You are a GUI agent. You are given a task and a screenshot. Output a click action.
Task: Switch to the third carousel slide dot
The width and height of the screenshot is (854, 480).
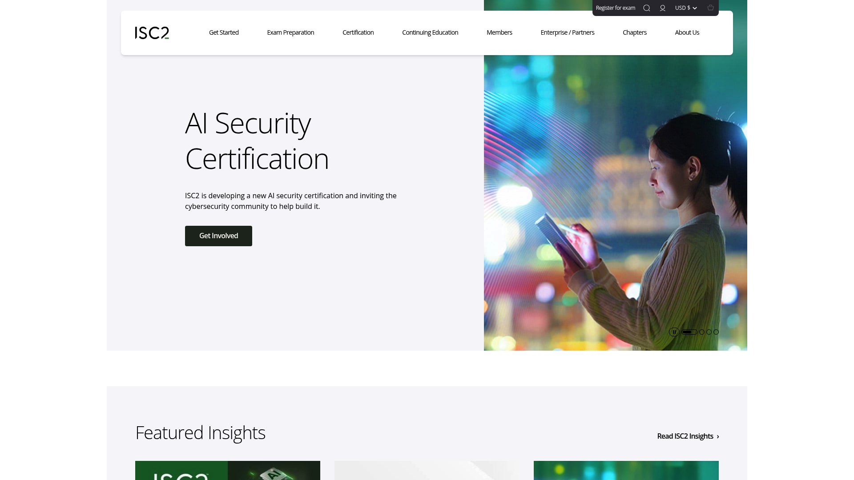click(x=709, y=332)
